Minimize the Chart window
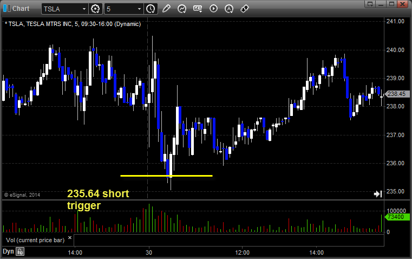The height and width of the screenshot is (259, 412). pos(381,4)
